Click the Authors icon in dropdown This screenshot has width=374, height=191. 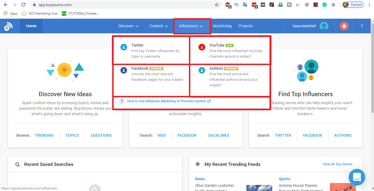202,70
